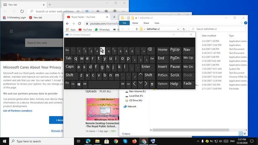The width and height of the screenshot is (258, 145).
Task: Click the context menu key beside the arrow keys
Action: tap(152, 84)
